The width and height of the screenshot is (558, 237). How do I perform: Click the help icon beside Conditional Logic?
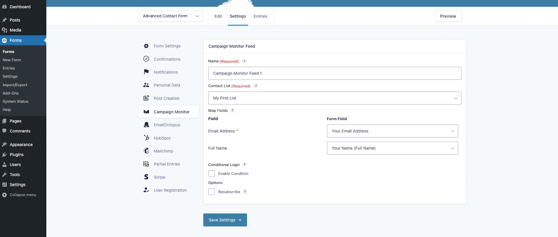pos(245,165)
